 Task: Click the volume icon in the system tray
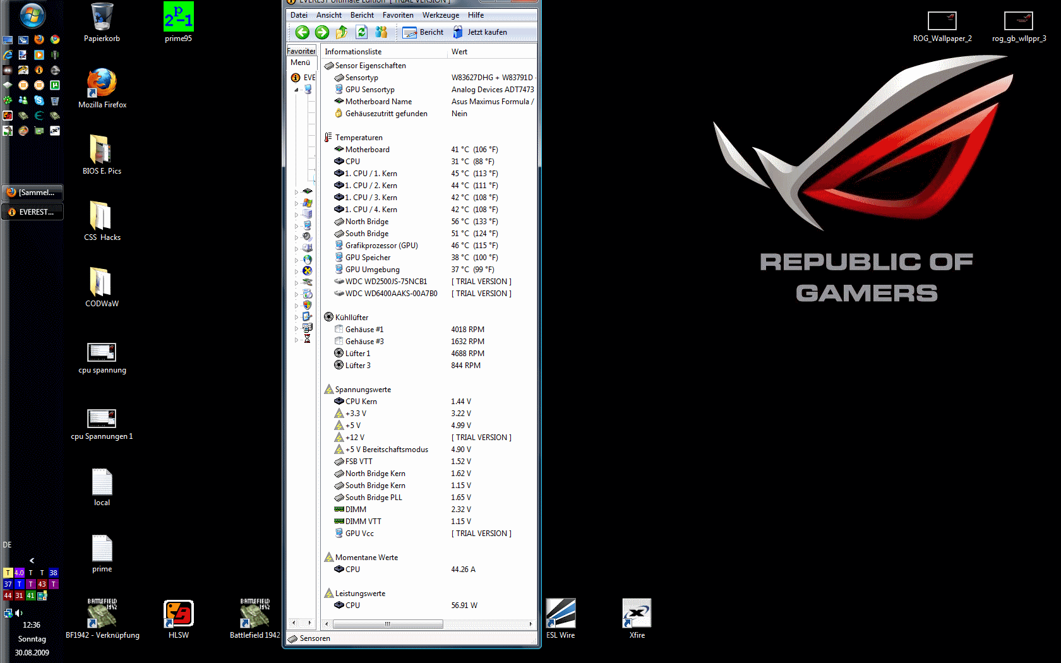19,612
